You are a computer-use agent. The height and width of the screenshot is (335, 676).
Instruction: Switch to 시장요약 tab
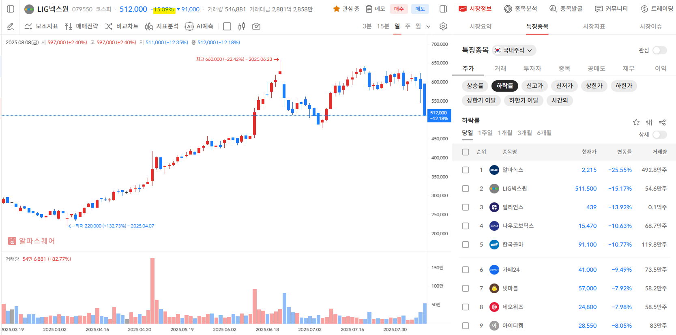pos(481,26)
